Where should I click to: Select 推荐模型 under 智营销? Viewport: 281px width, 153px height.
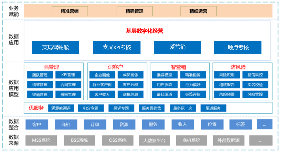pyautogui.click(x=164, y=75)
